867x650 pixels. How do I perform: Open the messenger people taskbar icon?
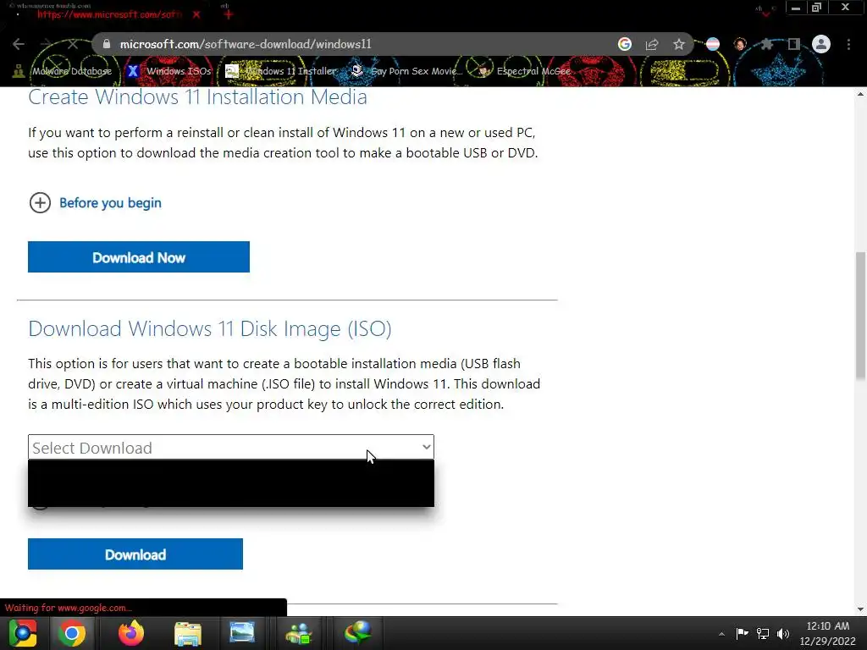(x=299, y=633)
